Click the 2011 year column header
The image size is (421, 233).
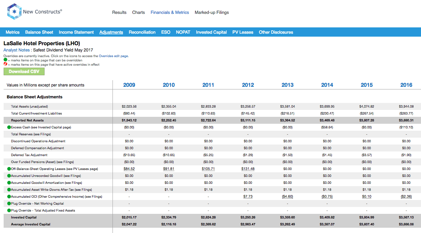209,85
